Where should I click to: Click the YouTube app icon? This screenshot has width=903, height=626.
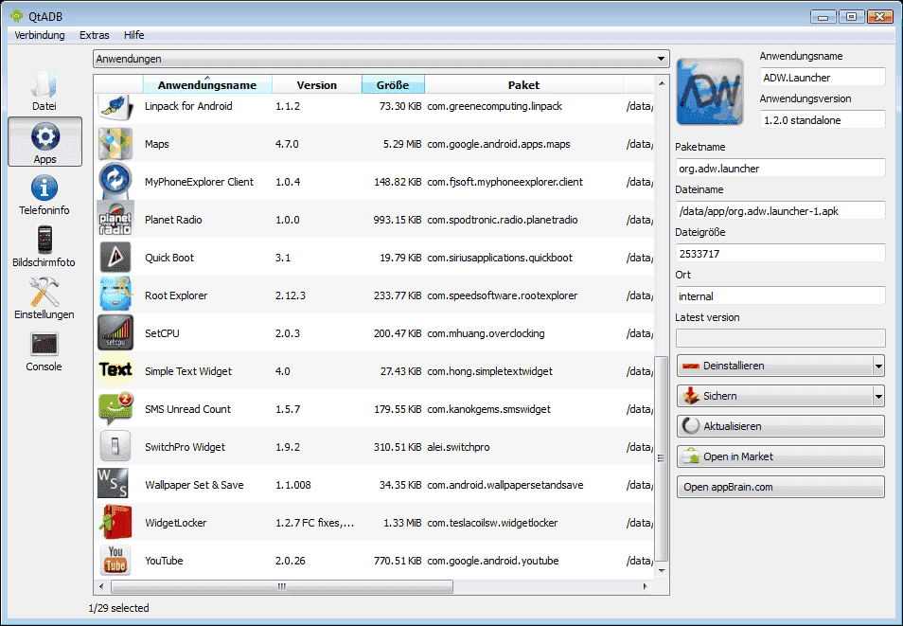115,561
